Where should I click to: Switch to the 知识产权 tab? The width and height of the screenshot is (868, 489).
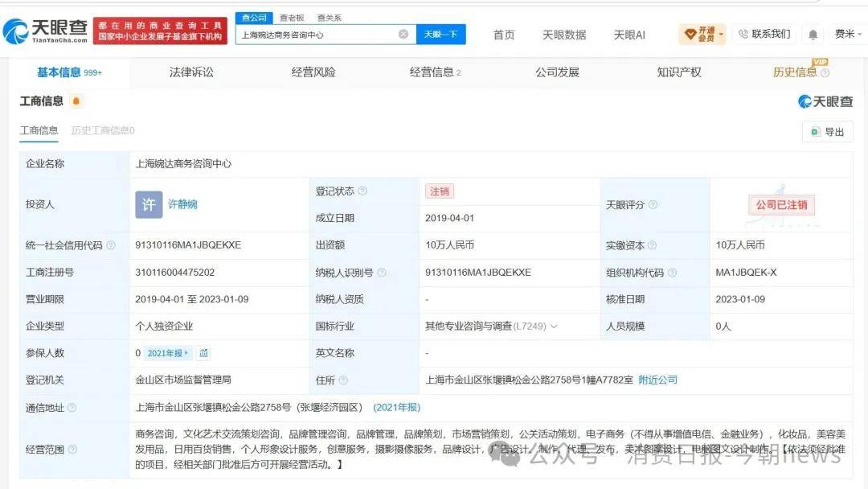pos(678,72)
